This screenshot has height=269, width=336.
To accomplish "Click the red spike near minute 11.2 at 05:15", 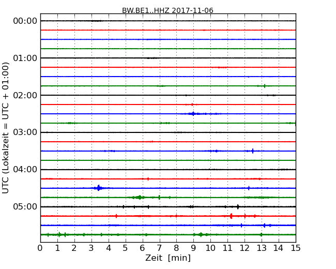I will click(231, 216).
